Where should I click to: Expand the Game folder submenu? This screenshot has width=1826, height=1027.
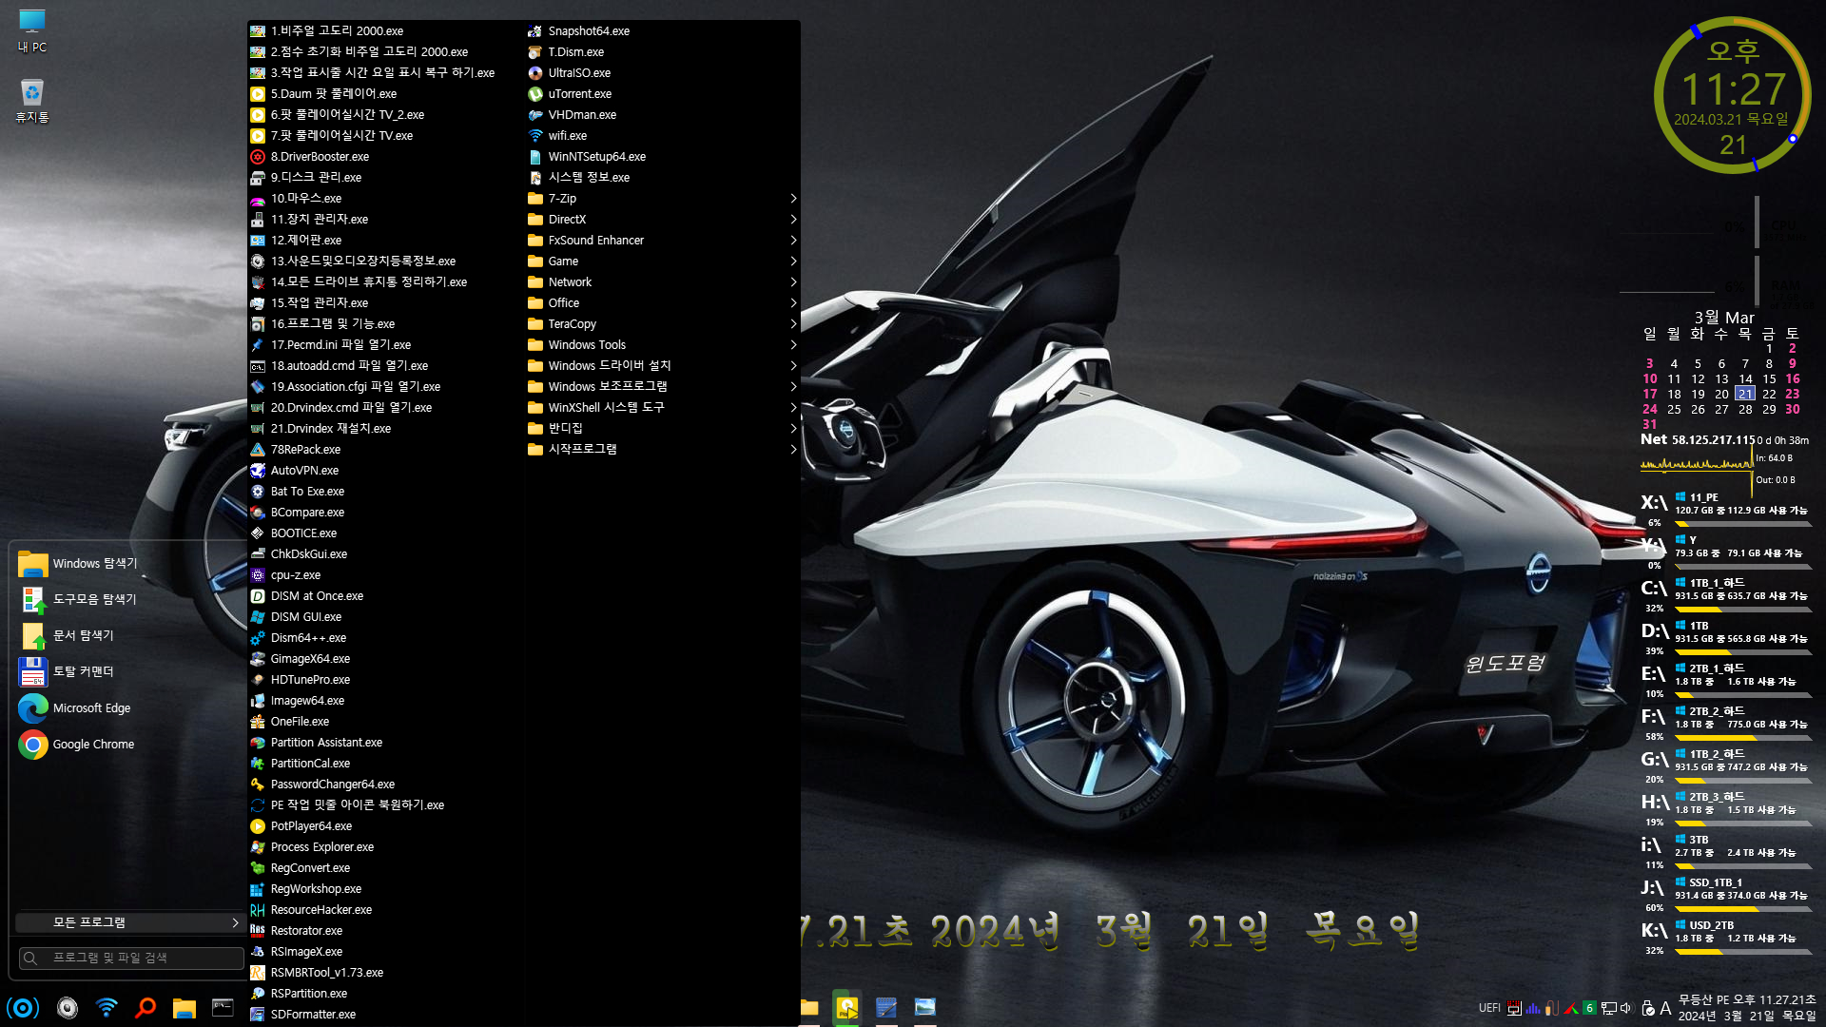[x=662, y=262]
